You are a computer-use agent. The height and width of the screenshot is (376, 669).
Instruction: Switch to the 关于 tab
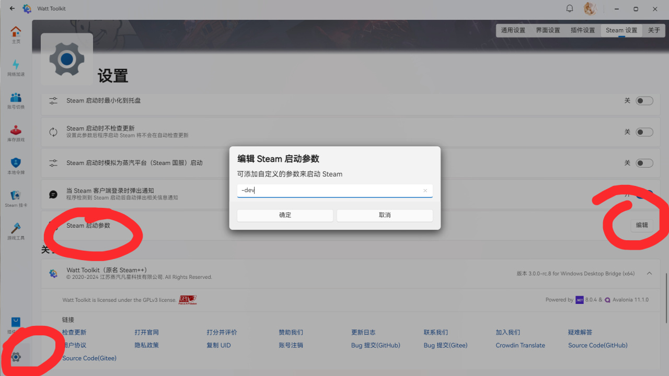point(654,30)
